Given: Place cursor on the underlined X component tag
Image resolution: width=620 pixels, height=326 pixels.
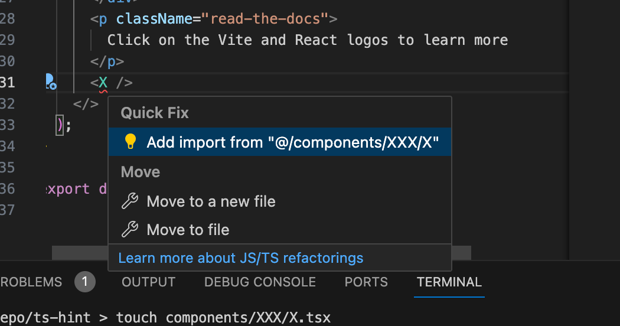Looking at the screenshot, I should pyautogui.click(x=103, y=83).
